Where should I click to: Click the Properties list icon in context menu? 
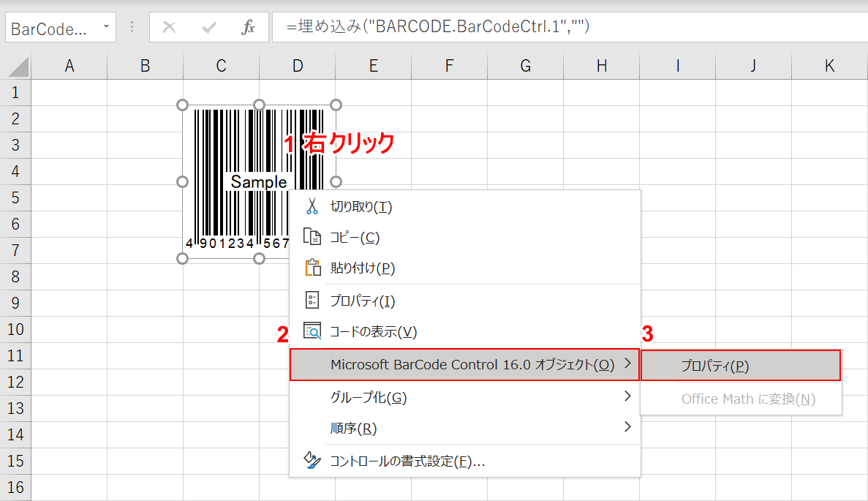(x=312, y=301)
